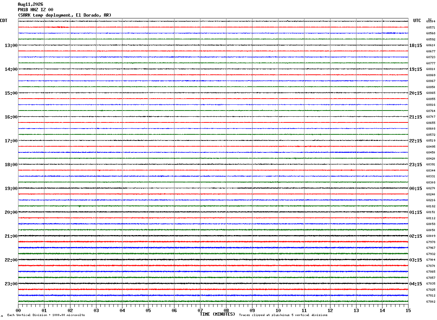This screenshot has height=320, width=437.
Task: Click the DC value '68764'
Action: 431,111
